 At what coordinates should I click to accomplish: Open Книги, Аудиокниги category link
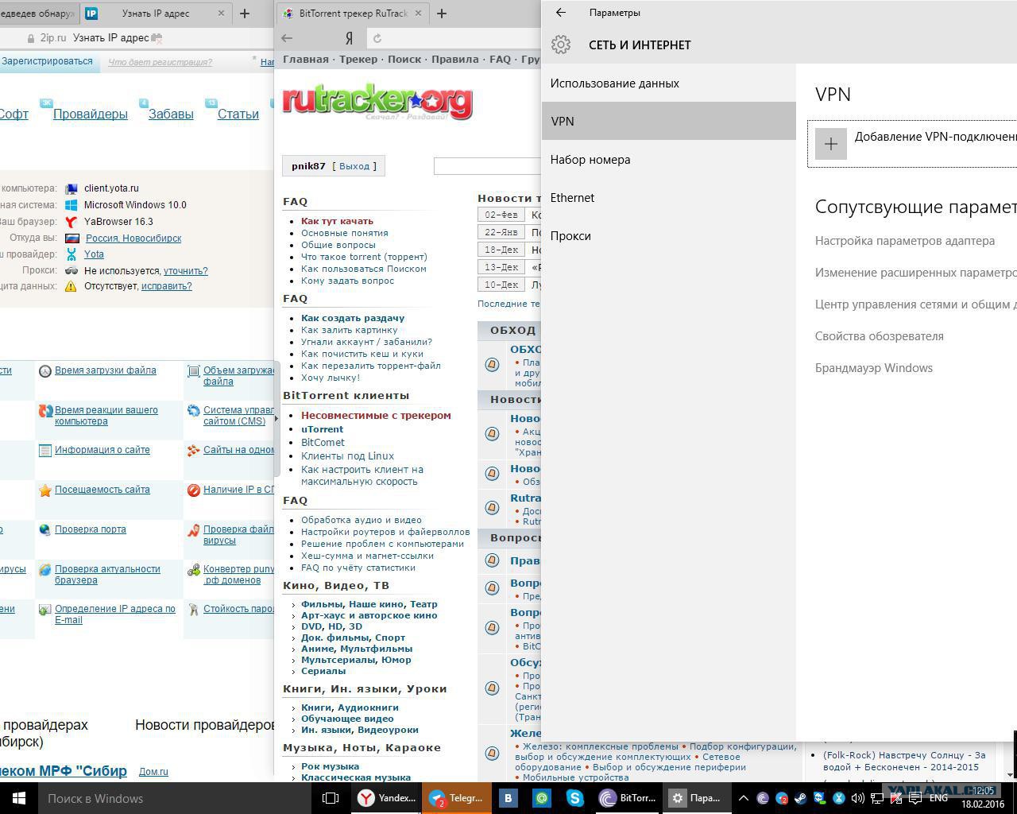tap(350, 707)
